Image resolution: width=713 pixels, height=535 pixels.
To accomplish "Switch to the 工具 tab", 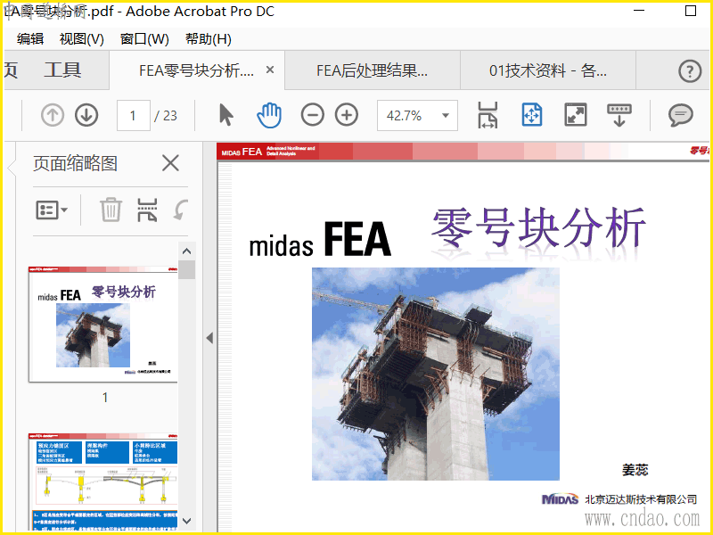I will pos(62,70).
